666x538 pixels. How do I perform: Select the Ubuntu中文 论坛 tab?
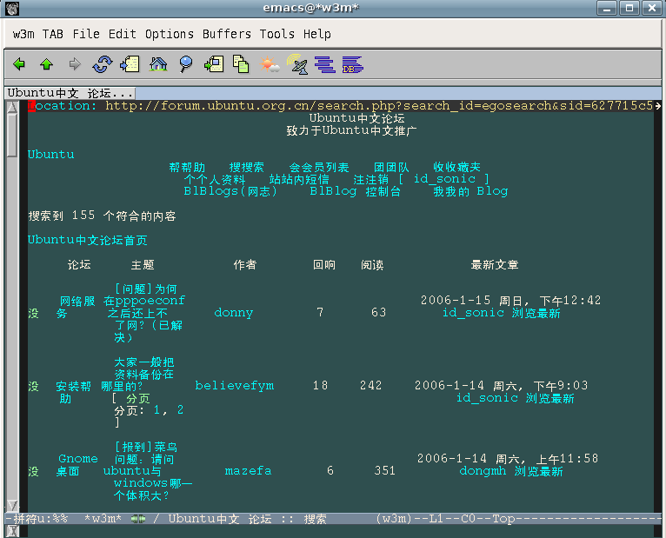[x=70, y=93]
